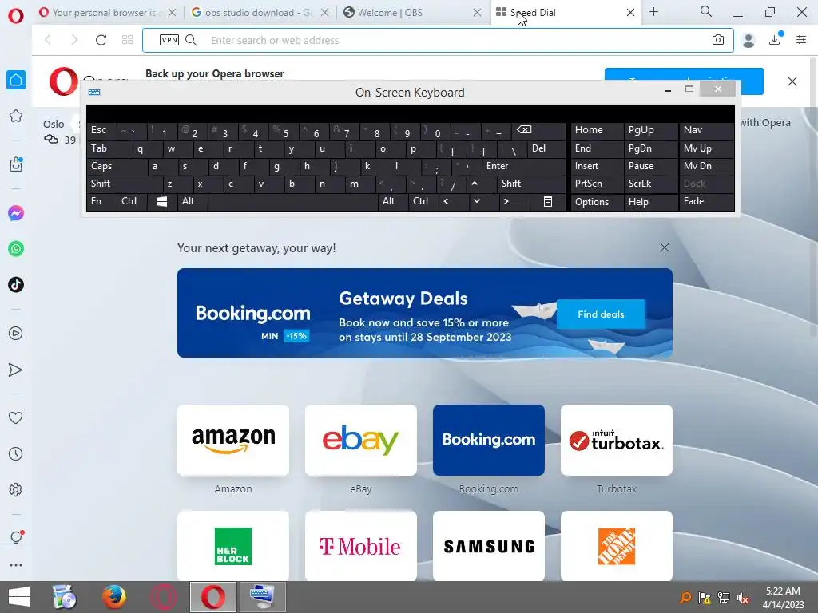Toggle the right Shift key on On-Screen Keyboard
The height and width of the screenshot is (613, 818).
click(530, 184)
